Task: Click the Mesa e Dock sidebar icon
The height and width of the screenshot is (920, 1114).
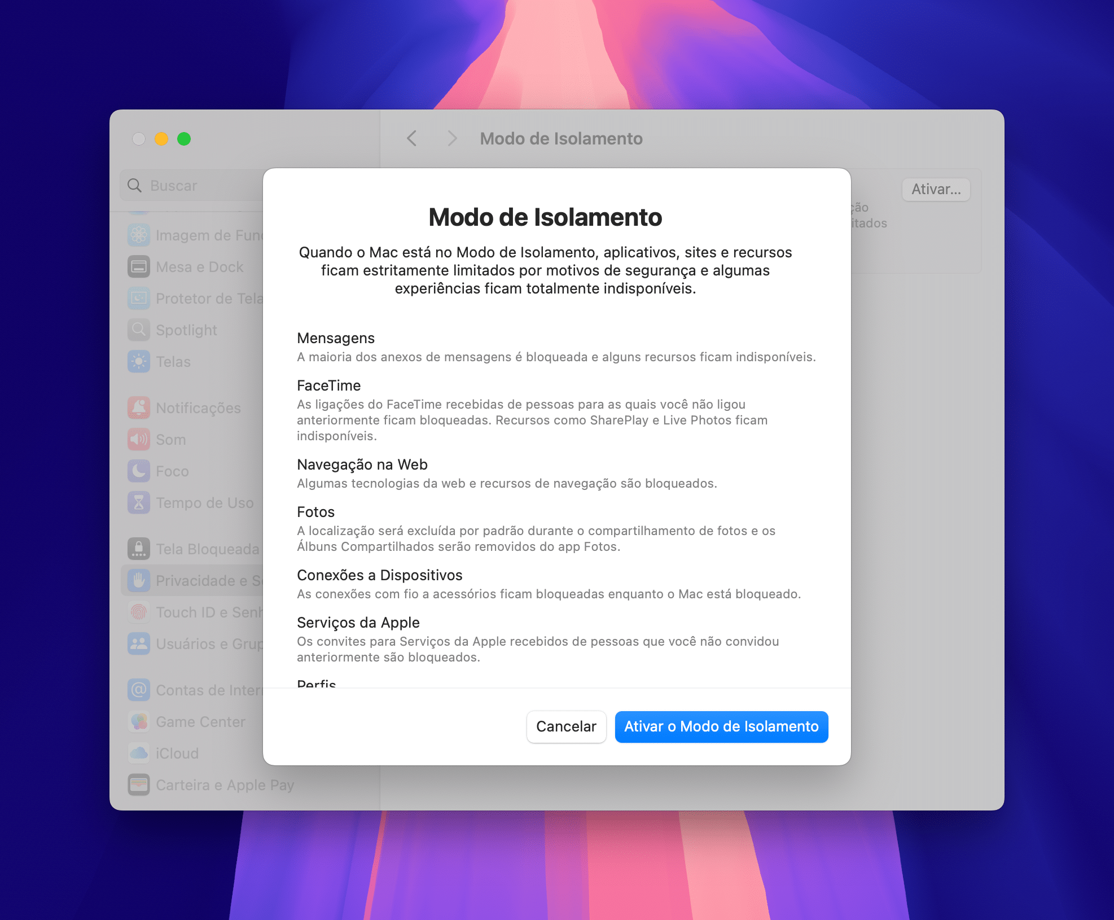Action: [x=139, y=266]
